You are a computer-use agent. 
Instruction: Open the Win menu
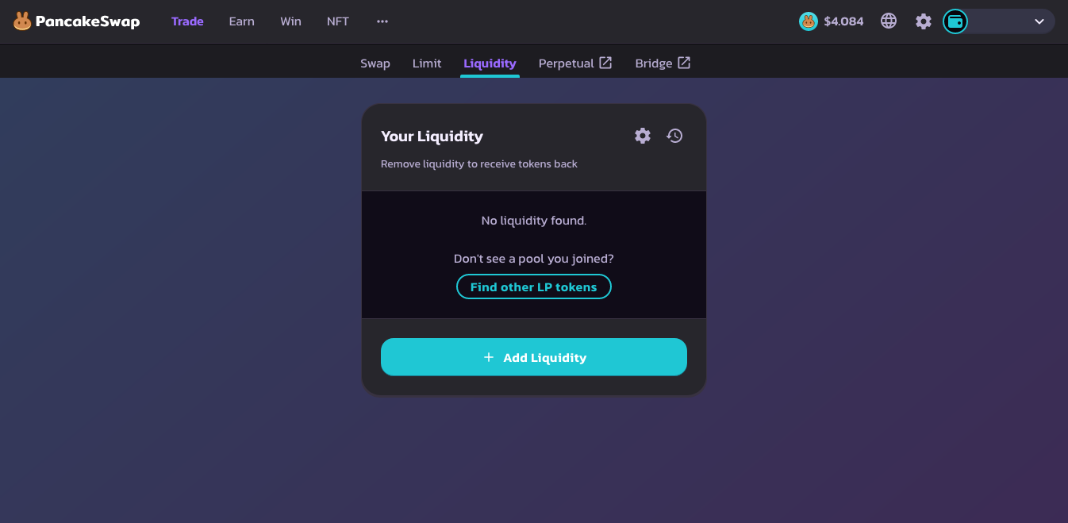pos(291,21)
